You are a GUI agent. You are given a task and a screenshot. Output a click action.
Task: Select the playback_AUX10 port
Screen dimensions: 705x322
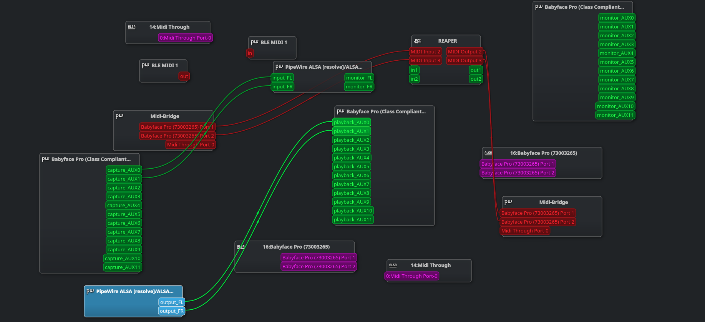point(353,211)
